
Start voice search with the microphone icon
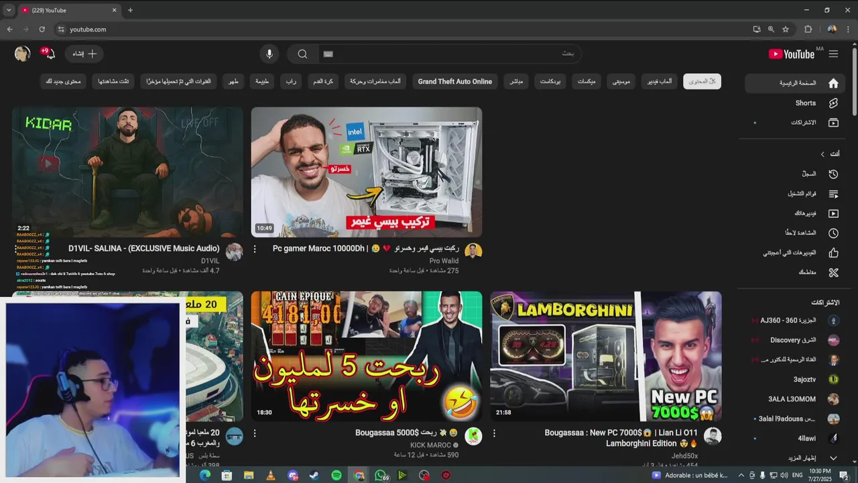(x=269, y=54)
